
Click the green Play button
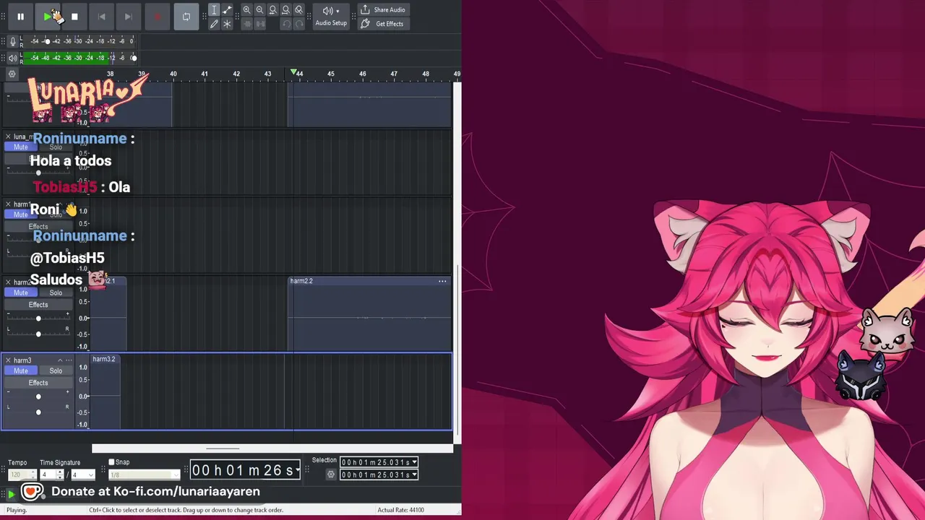tap(48, 17)
